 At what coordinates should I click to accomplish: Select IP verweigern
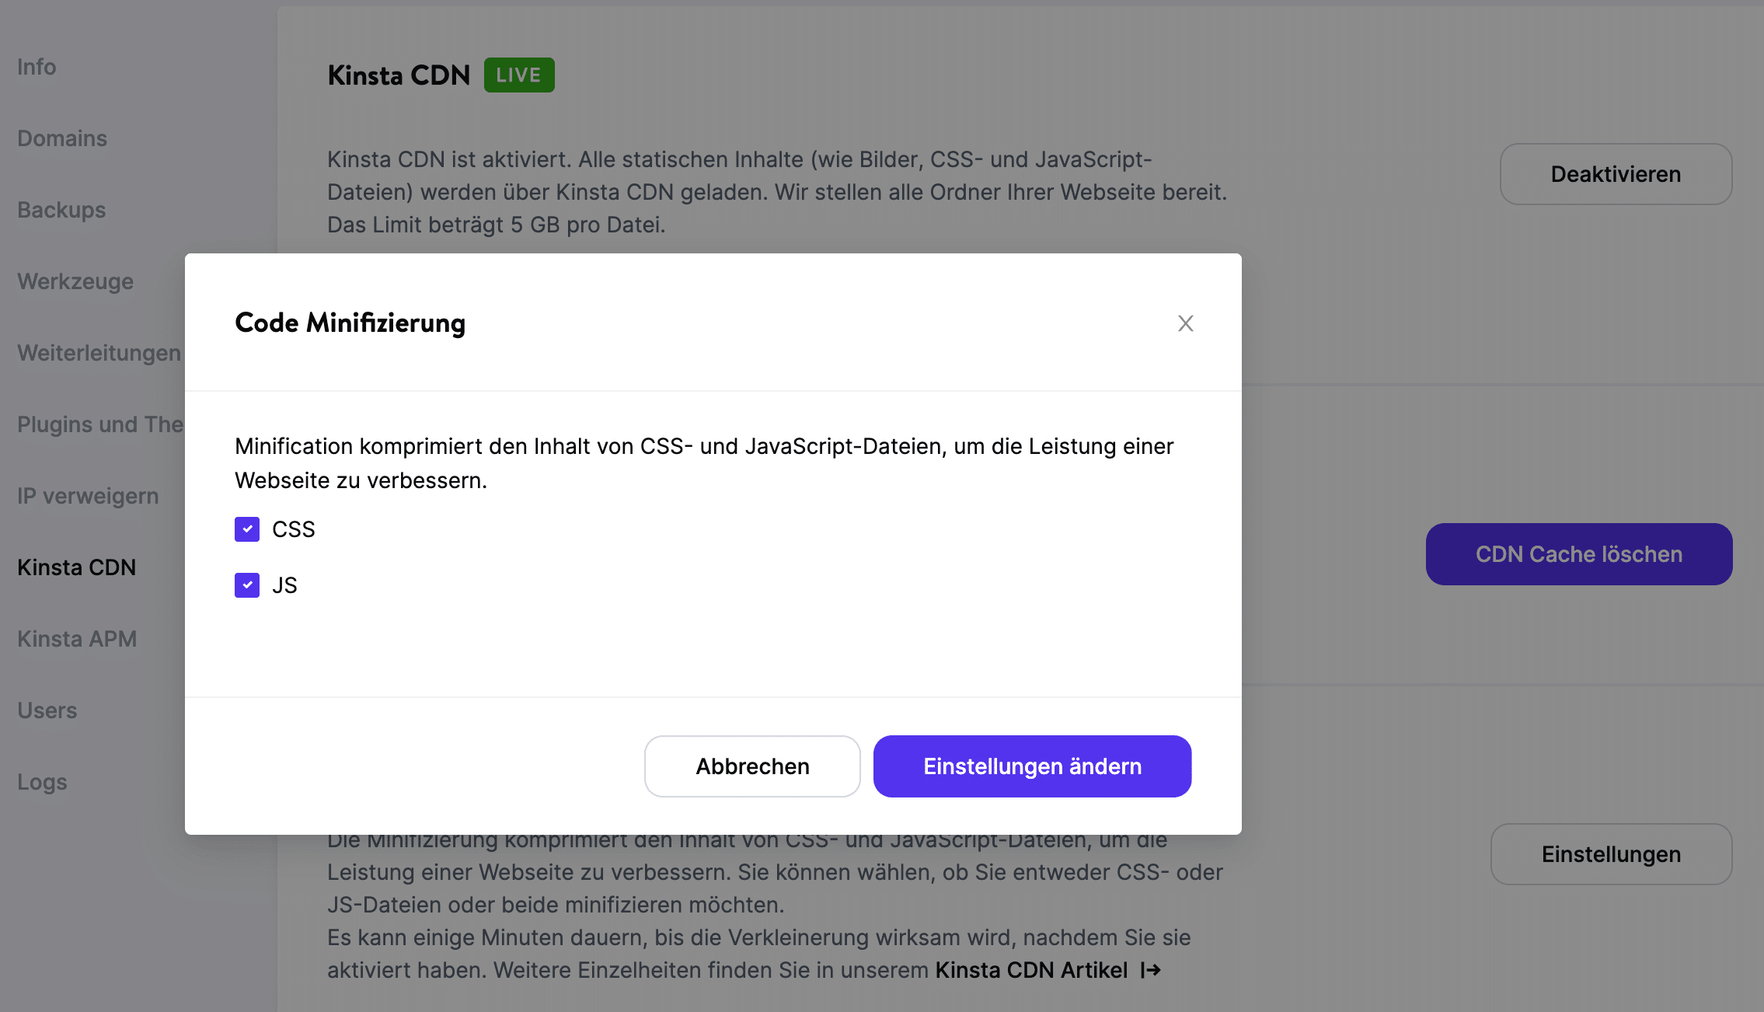(87, 496)
